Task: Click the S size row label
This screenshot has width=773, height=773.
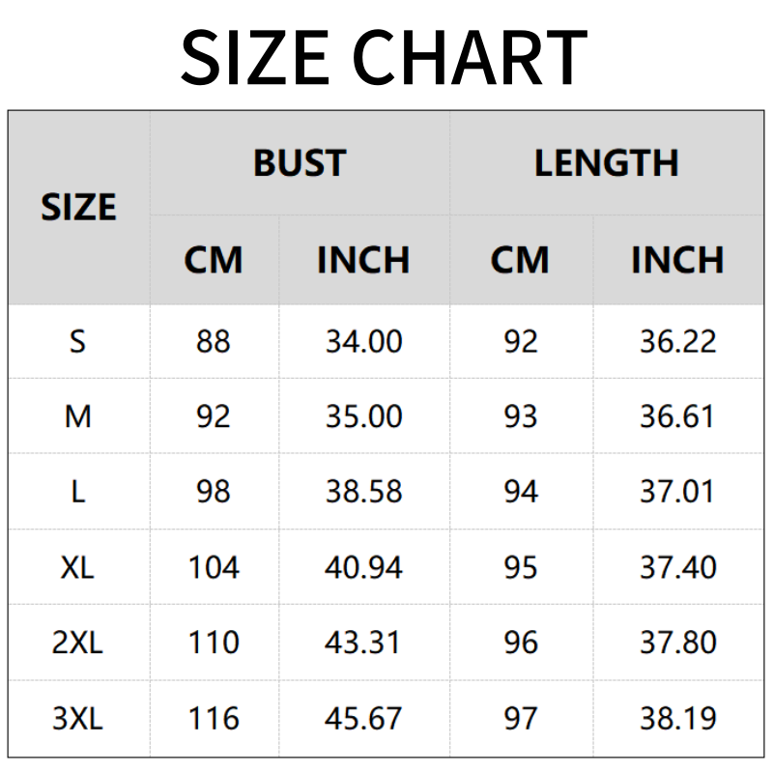Action: coord(78,341)
